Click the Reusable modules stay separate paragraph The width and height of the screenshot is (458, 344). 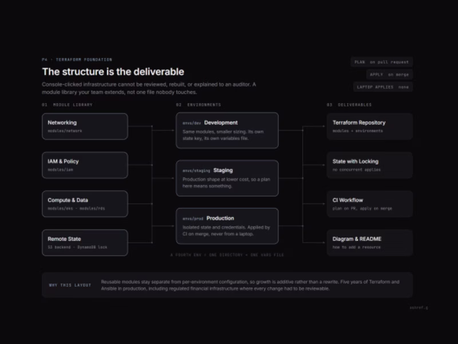[250, 285]
